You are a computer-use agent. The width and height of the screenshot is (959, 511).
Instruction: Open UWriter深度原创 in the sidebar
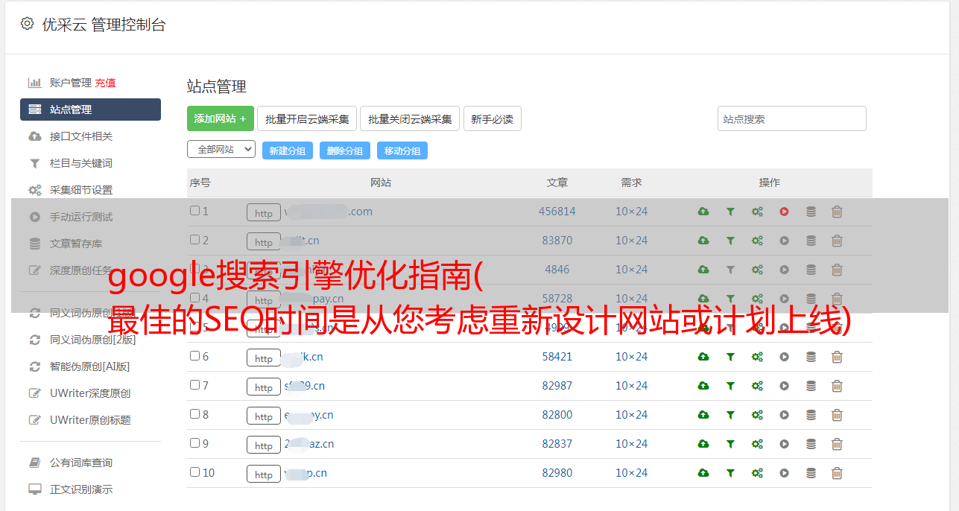(90, 393)
